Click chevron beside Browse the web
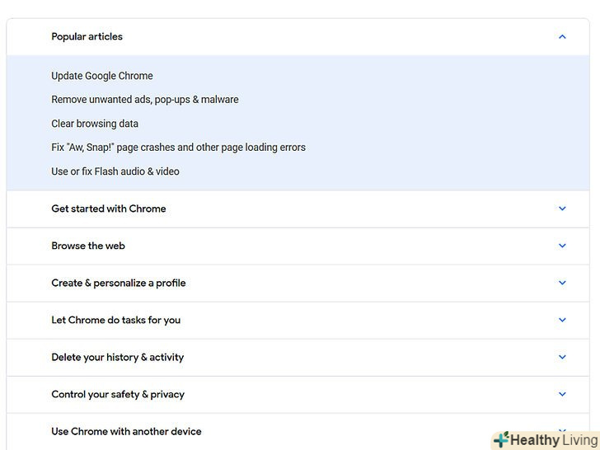 (x=562, y=246)
